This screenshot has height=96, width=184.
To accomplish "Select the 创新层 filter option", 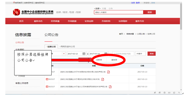I will pyautogui.click(x=99, y=60).
